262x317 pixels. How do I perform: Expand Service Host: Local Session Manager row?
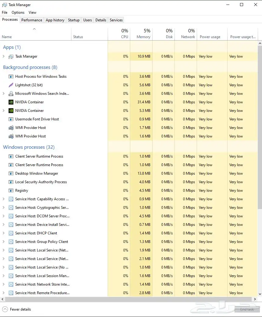coord(3,276)
